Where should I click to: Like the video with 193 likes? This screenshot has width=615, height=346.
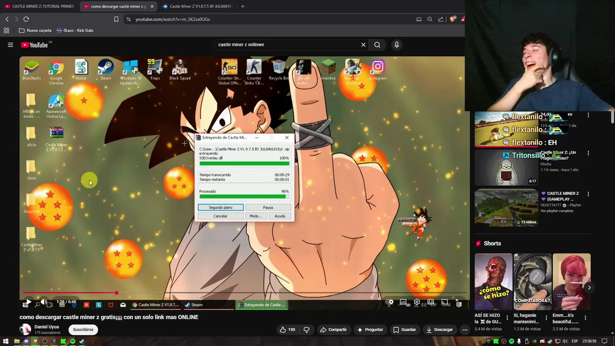(287, 330)
